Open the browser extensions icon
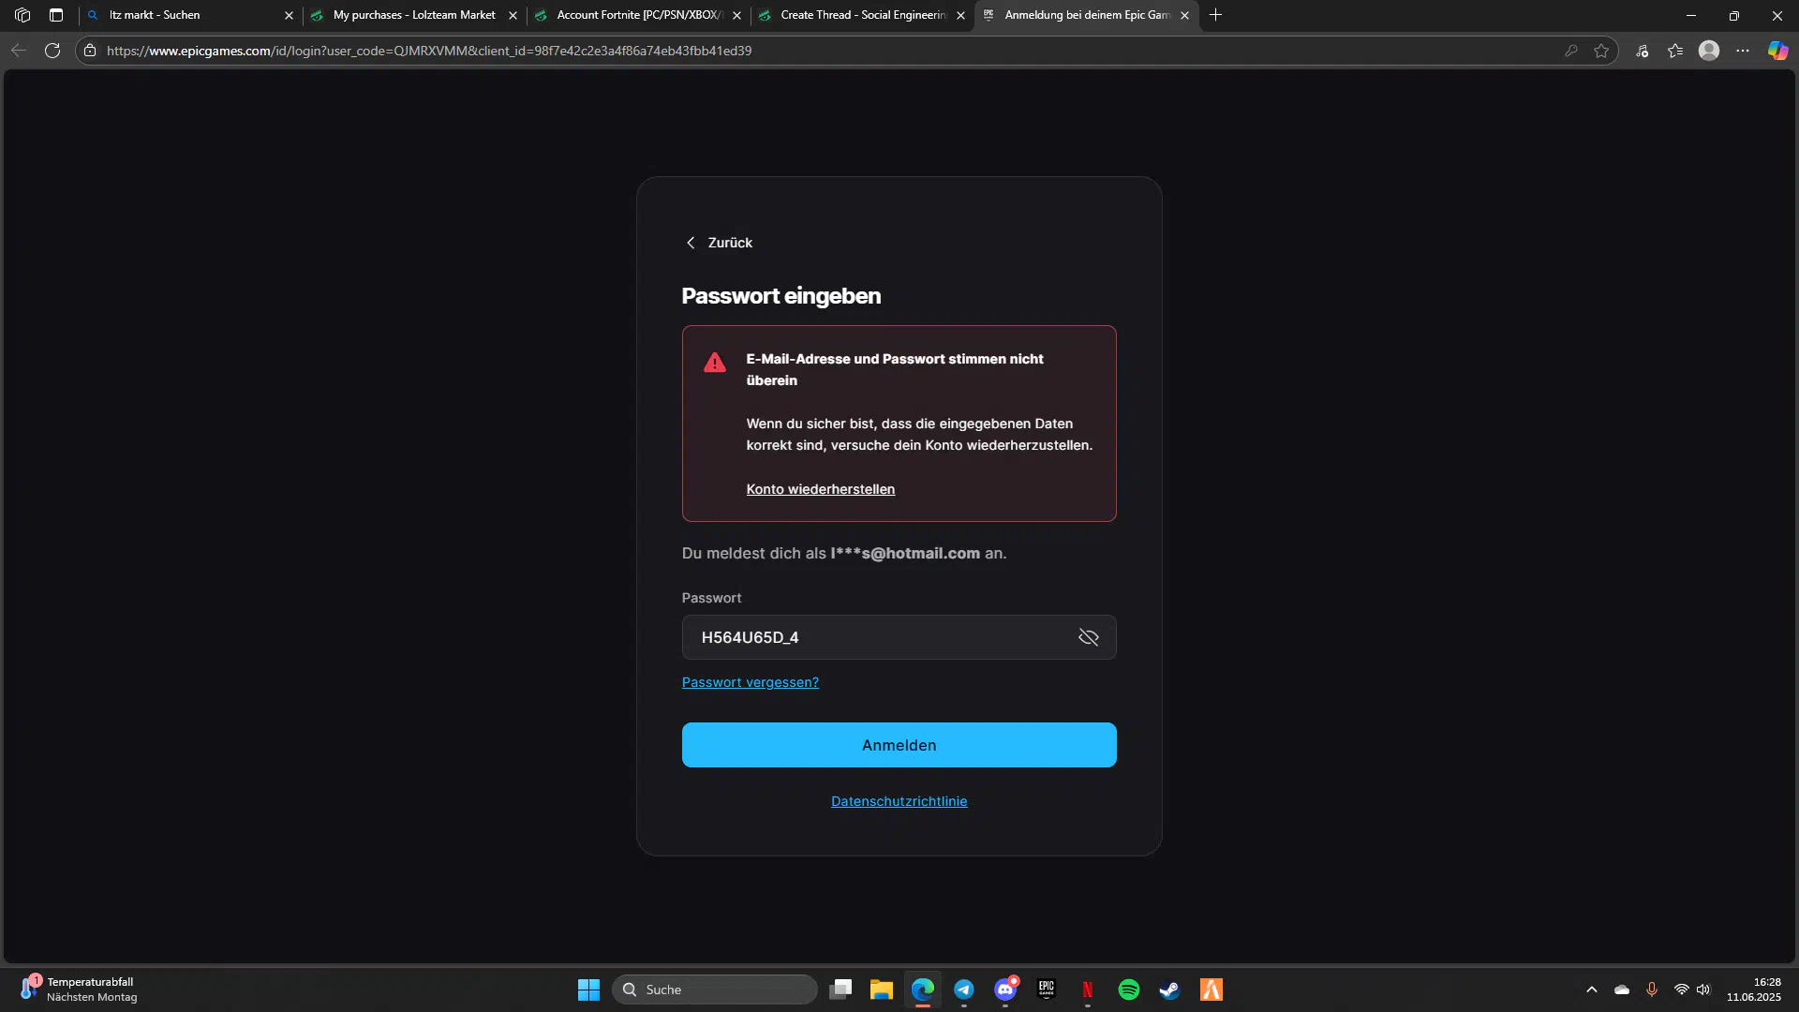 (1642, 51)
